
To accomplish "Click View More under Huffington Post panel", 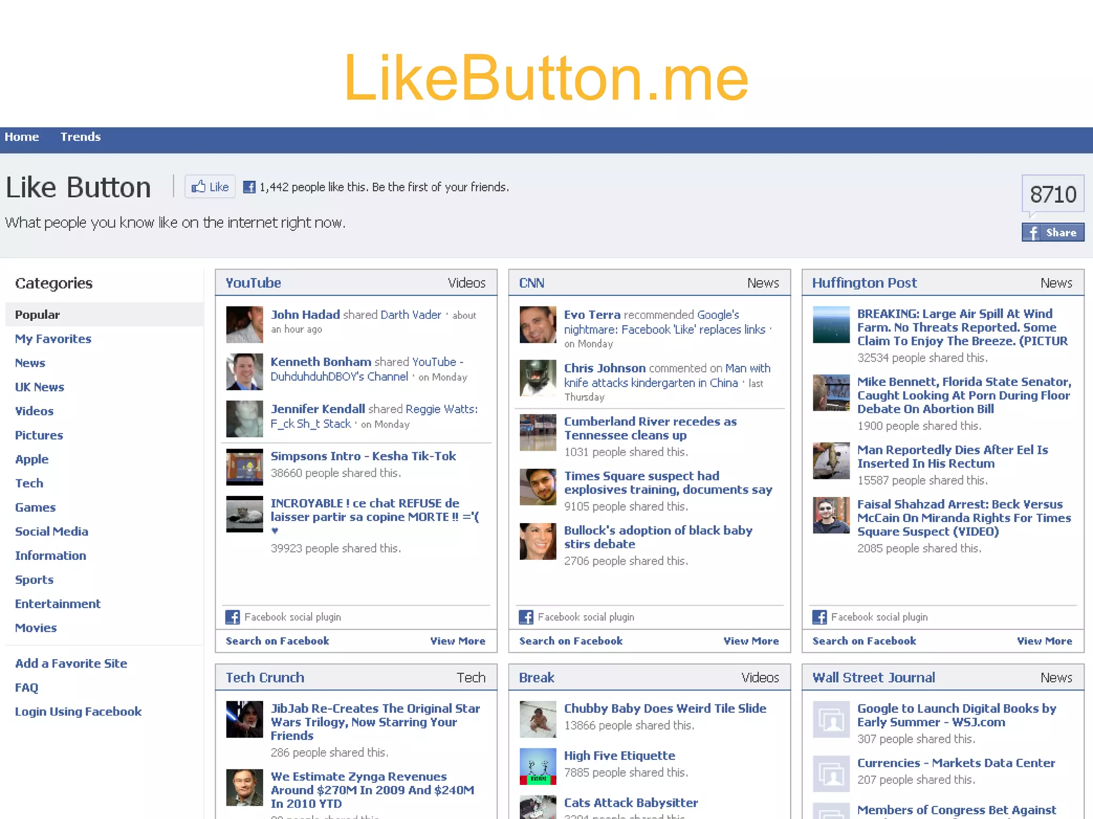I will coord(1044,641).
